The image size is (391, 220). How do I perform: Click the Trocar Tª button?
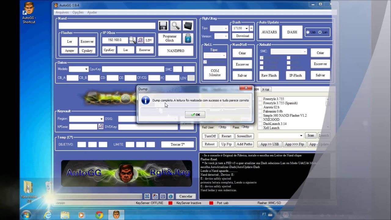click(x=177, y=144)
